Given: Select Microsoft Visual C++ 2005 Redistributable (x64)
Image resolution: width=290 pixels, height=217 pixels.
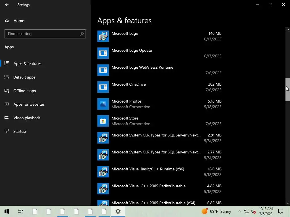Looking at the screenshot, I should pos(159,202).
